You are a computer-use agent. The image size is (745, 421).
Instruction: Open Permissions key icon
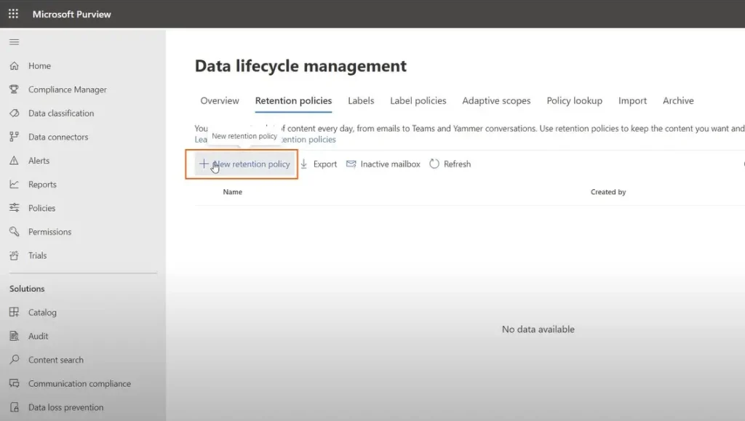[x=14, y=232]
